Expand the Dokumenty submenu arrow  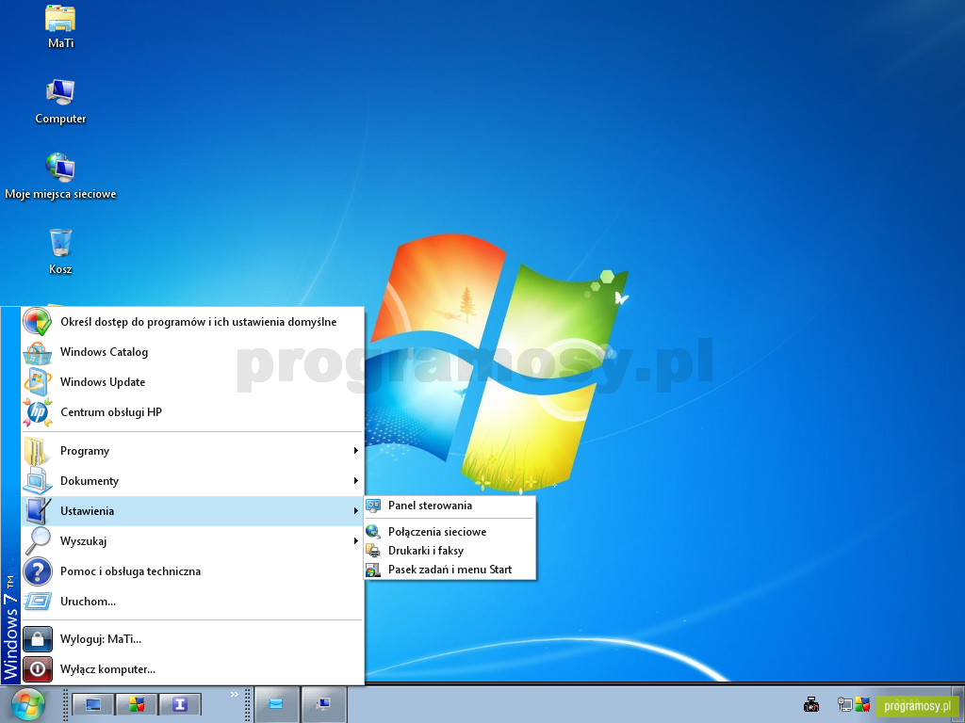tap(355, 481)
